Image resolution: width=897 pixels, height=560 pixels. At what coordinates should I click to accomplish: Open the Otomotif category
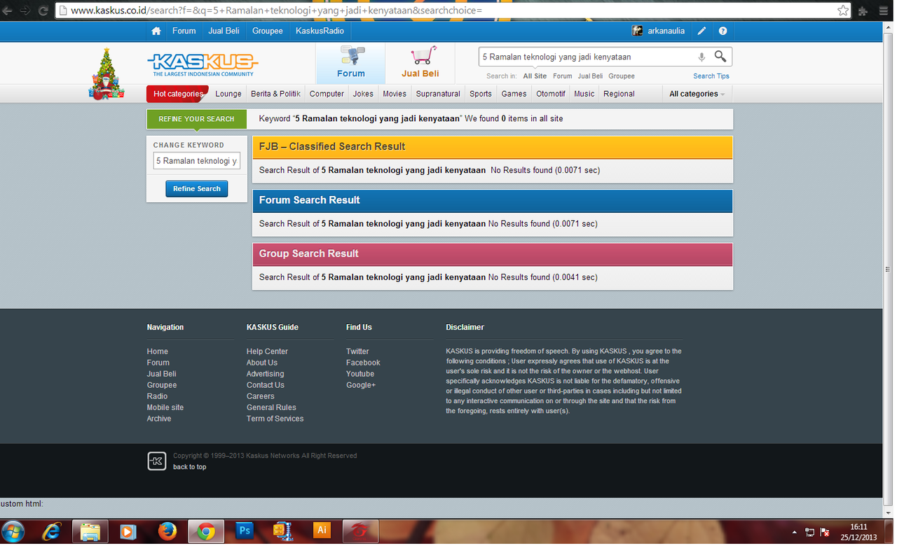point(551,94)
